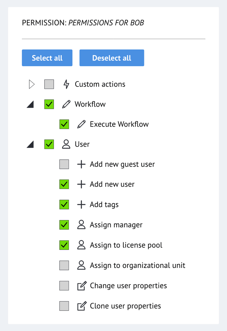This screenshot has height=331, width=227.
Task: Click the person icon next to Assign to license pool
Action: [81, 245]
